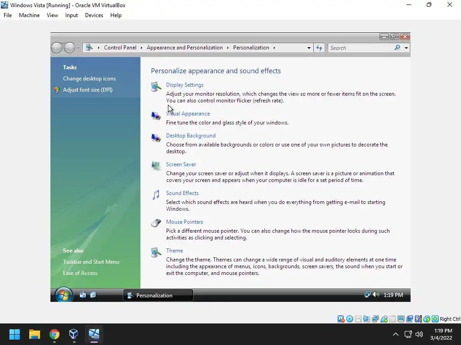Click the Sound Effects music note icon
Image resolution: width=461 pixels, height=345 pixels.
(156, 195)
